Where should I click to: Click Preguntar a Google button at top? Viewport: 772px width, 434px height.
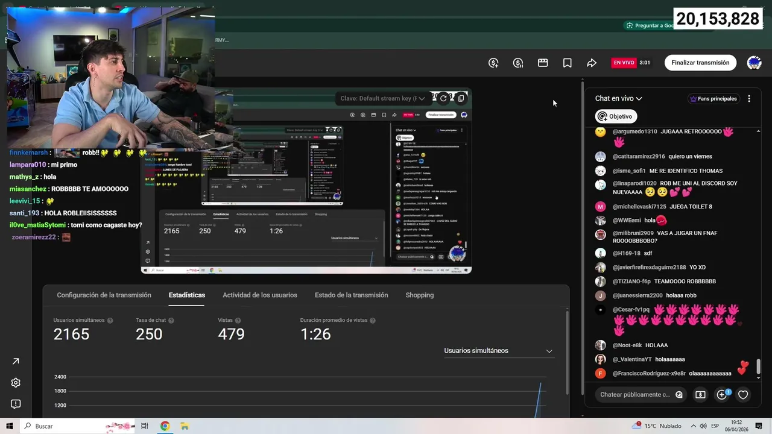[650, 25]
